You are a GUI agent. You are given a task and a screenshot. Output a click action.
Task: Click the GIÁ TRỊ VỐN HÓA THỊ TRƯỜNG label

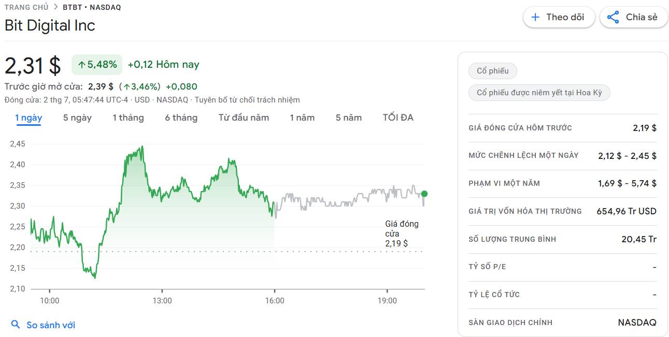[525, 211]
